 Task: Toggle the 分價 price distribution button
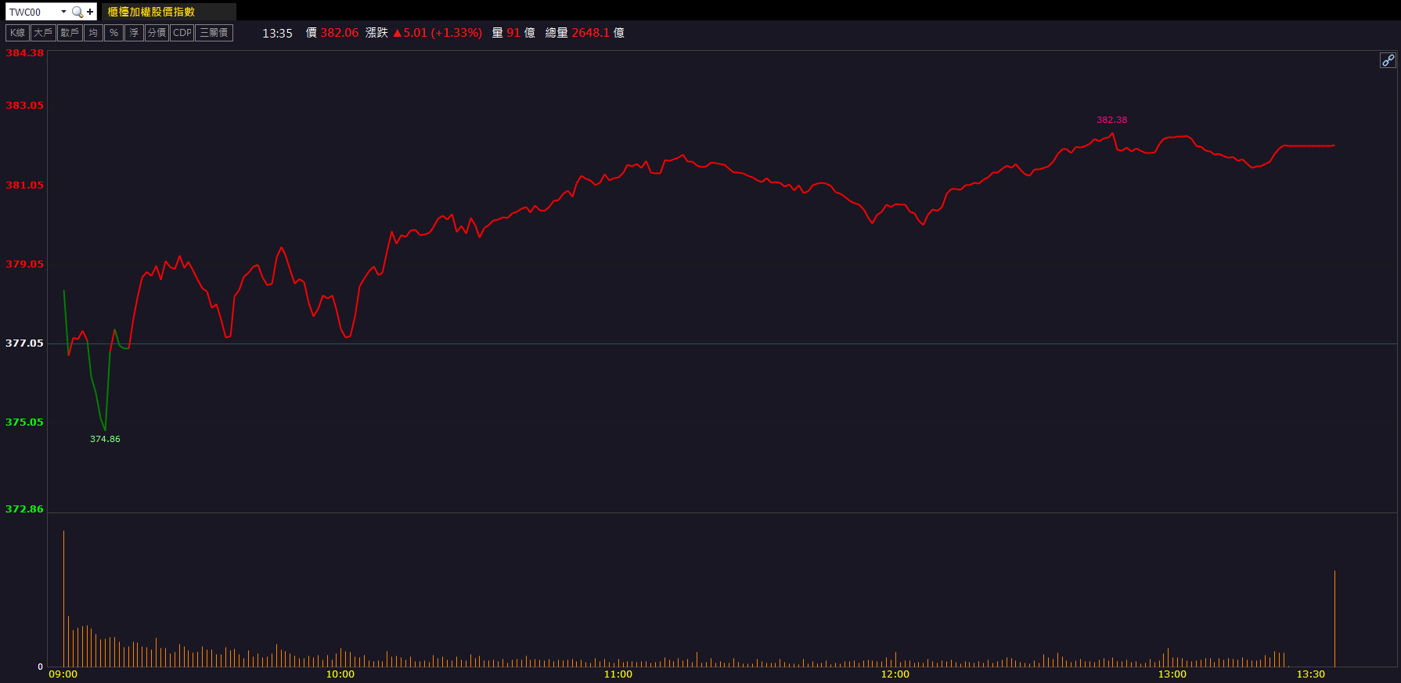157,33
